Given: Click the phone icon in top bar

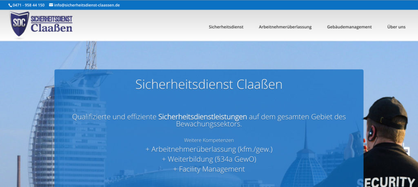Looking at the screenshot, I should (x=10, y=5).
